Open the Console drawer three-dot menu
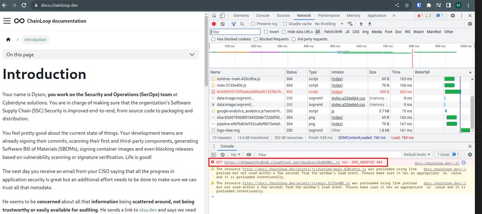 tap(214, 146)
